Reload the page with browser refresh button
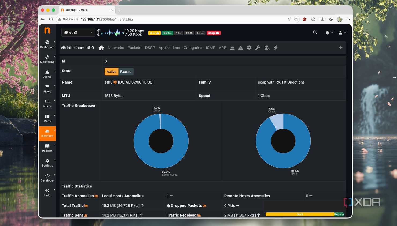The image size is (397, 226). [x=51, y=19]
